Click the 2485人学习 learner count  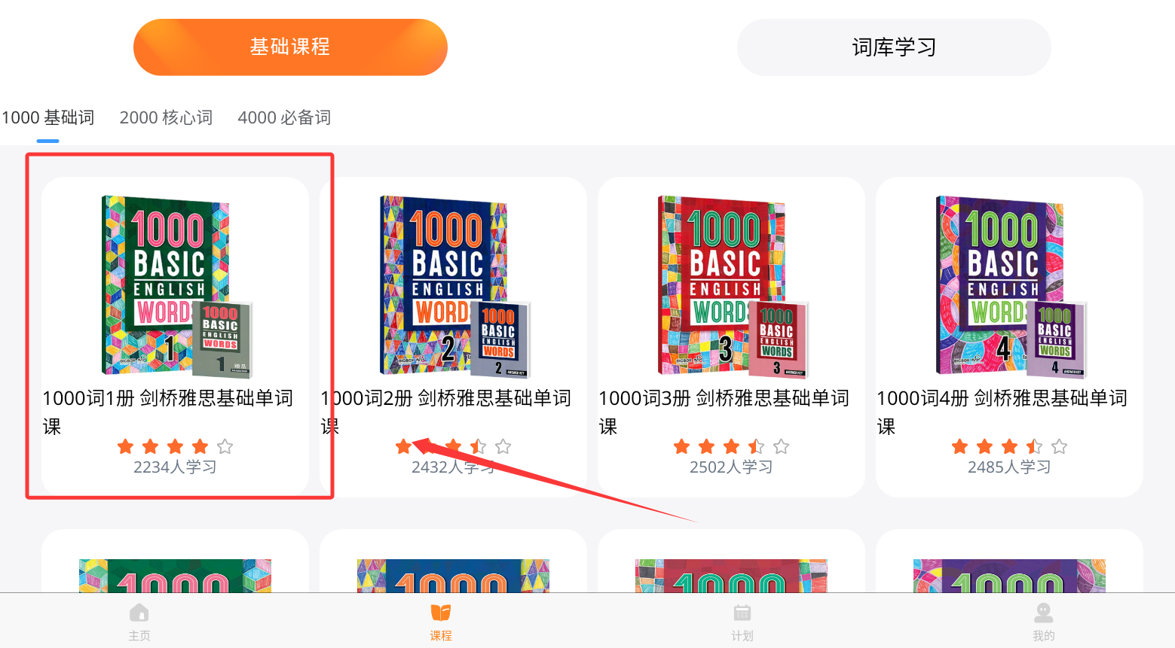1009,467
